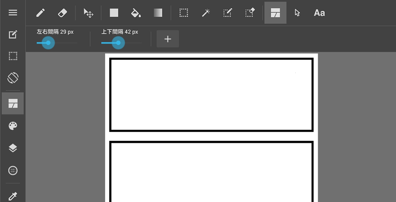This screenshot has height=202, width=396.
Task: Select the Text tool Aa
Action: [319, 13]
